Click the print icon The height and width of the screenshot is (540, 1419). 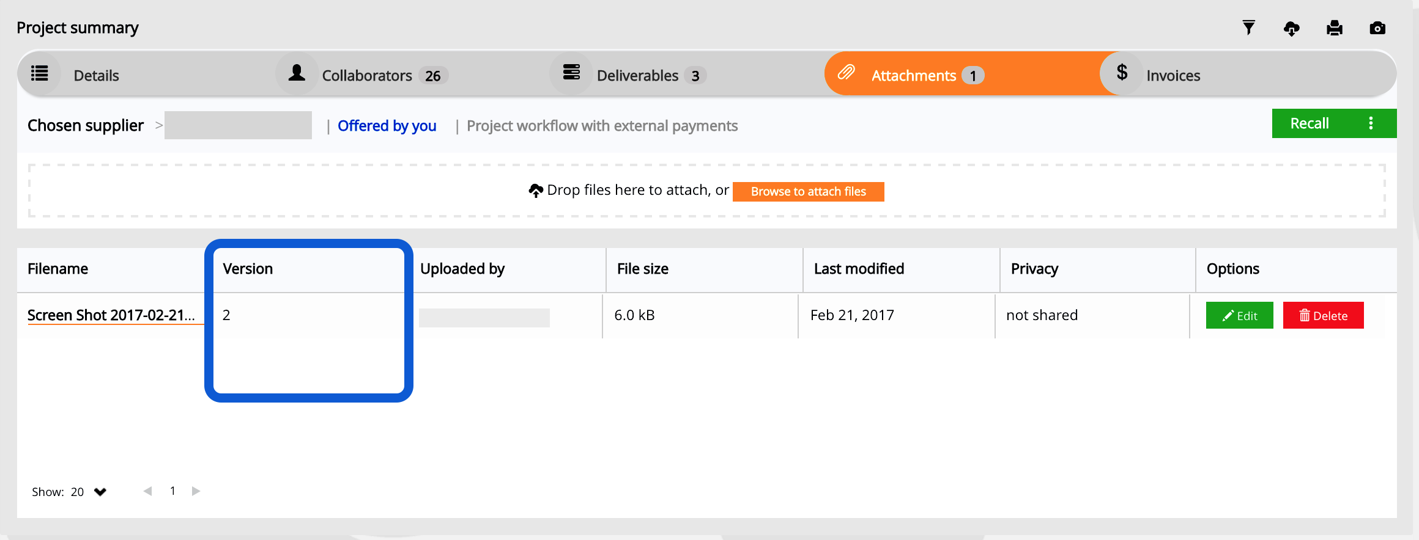1334,28
